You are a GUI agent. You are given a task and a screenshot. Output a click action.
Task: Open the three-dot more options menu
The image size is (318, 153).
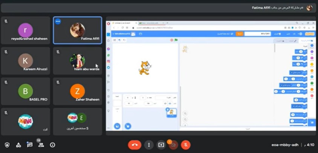(150, 145)
